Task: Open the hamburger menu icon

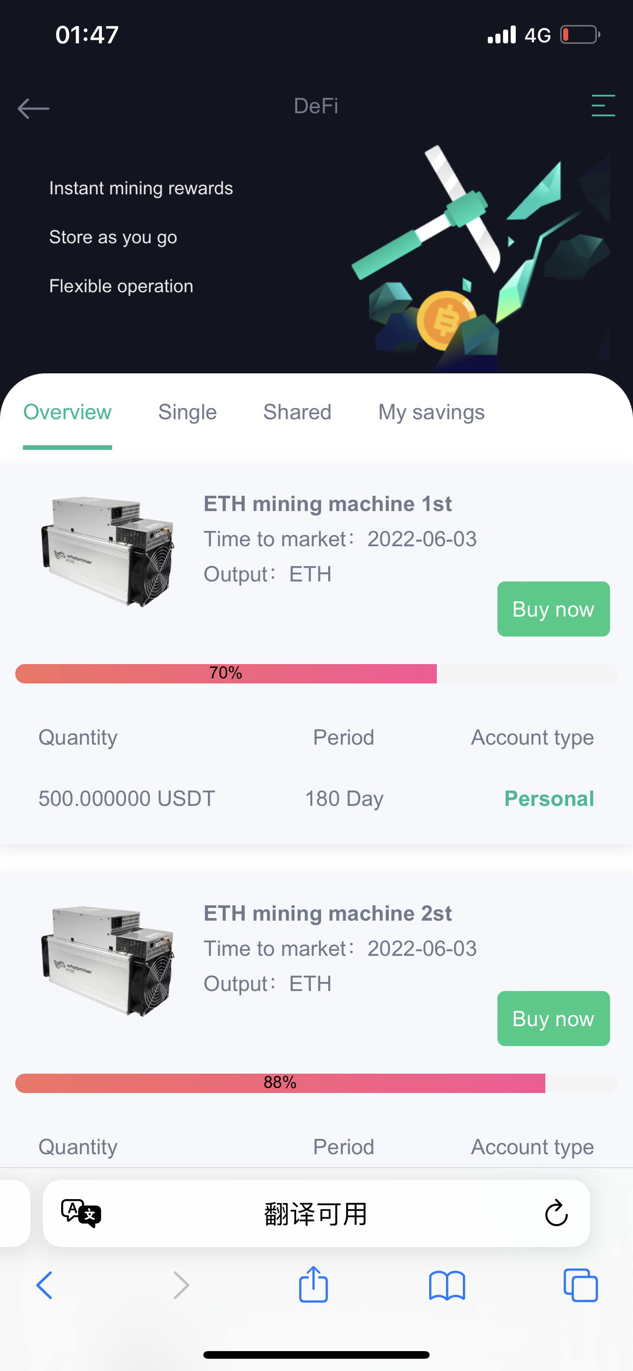Action: click(x=603, y=106)
